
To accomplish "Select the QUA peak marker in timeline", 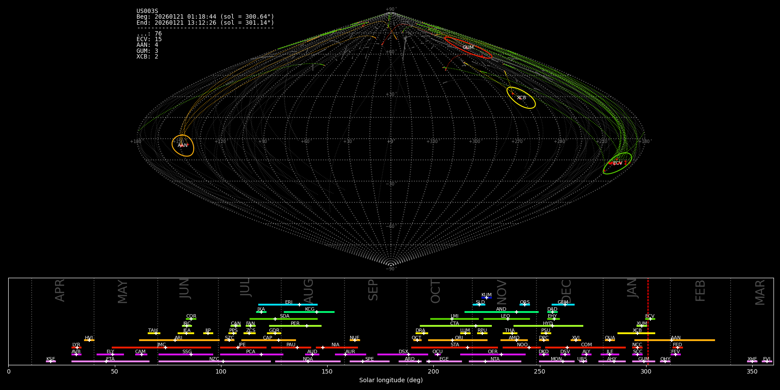I will pyautogui.click(x=610, y=340).
